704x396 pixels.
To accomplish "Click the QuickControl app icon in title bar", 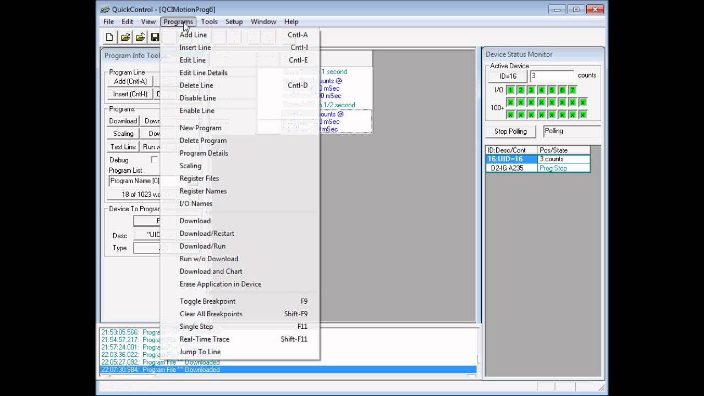I will coord(105,9).
